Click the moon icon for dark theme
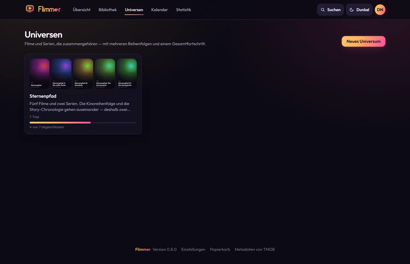 352,10
